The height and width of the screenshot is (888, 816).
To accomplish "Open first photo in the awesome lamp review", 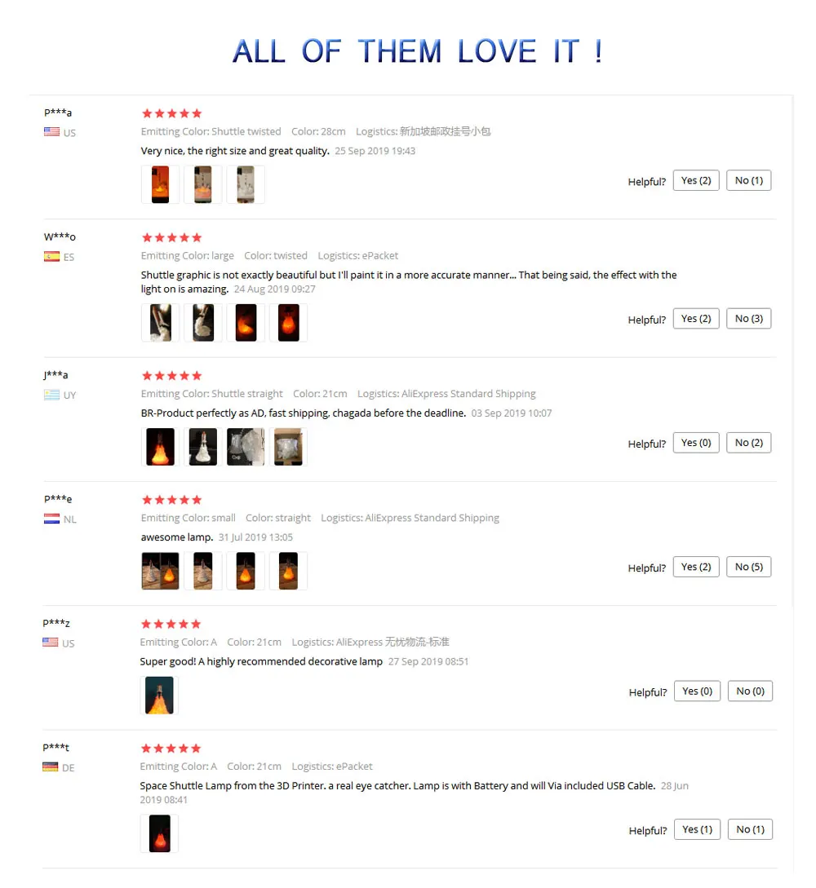I will pos(161,571).
